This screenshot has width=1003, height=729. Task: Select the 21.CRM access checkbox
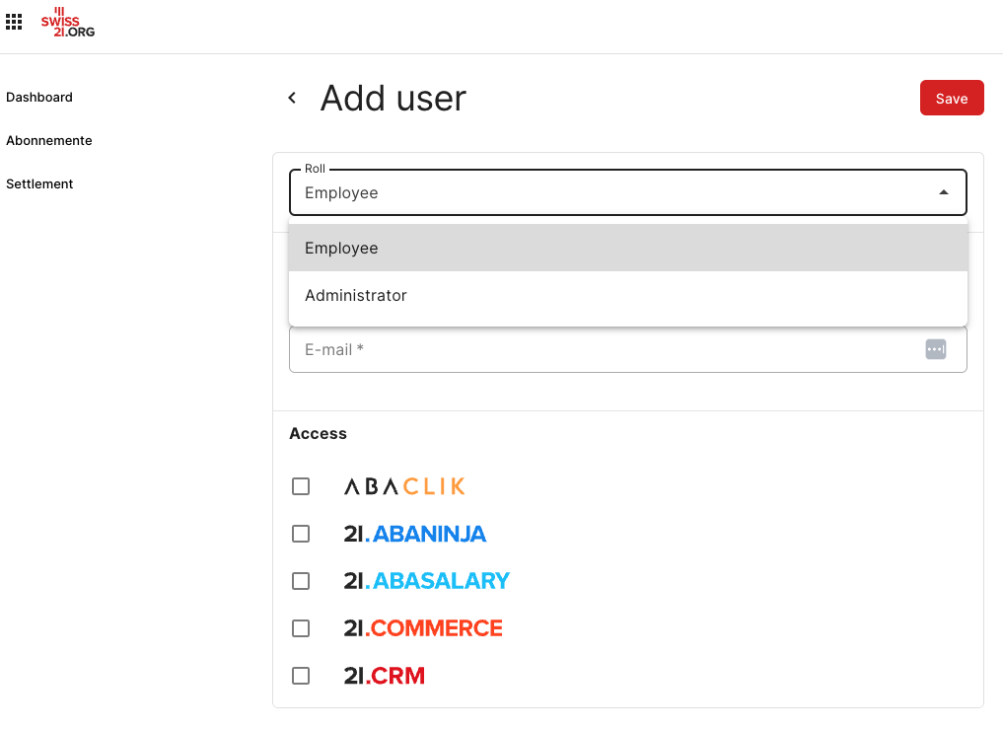[301, 676]
